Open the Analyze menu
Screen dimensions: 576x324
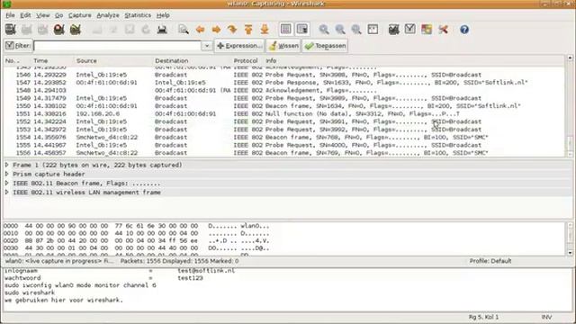[108, 15]
